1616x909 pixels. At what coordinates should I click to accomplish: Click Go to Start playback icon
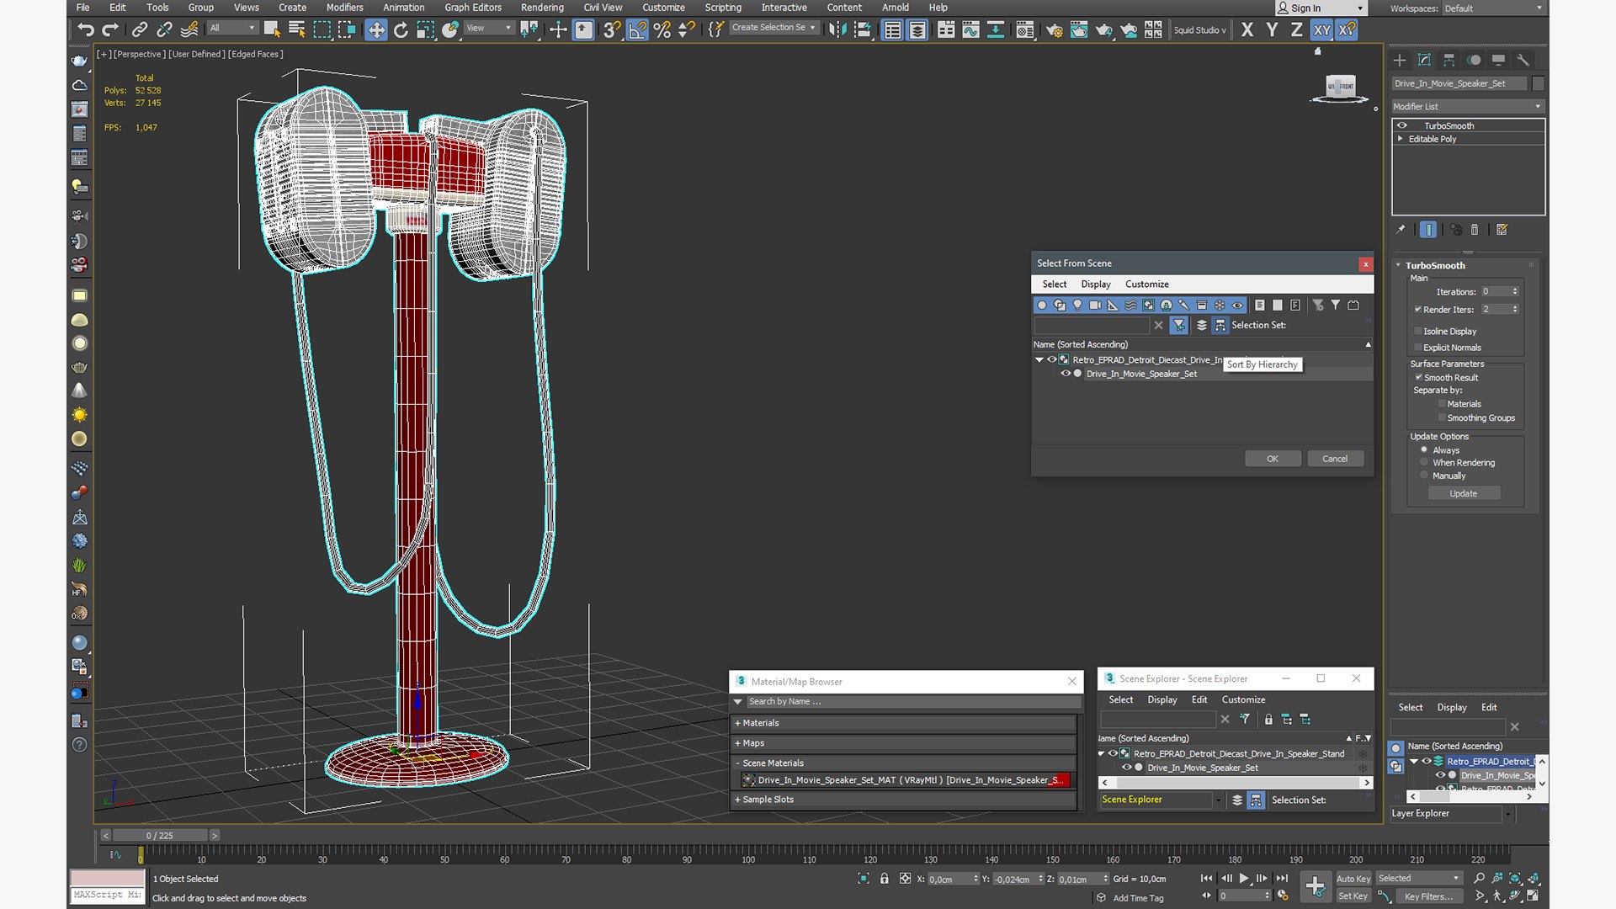pyautogui.click(x=1206, y=878)
